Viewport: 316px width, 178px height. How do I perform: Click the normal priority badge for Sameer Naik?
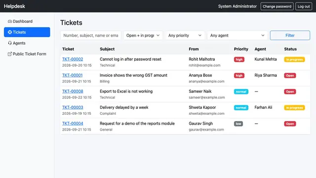click(x=241, y=91)
